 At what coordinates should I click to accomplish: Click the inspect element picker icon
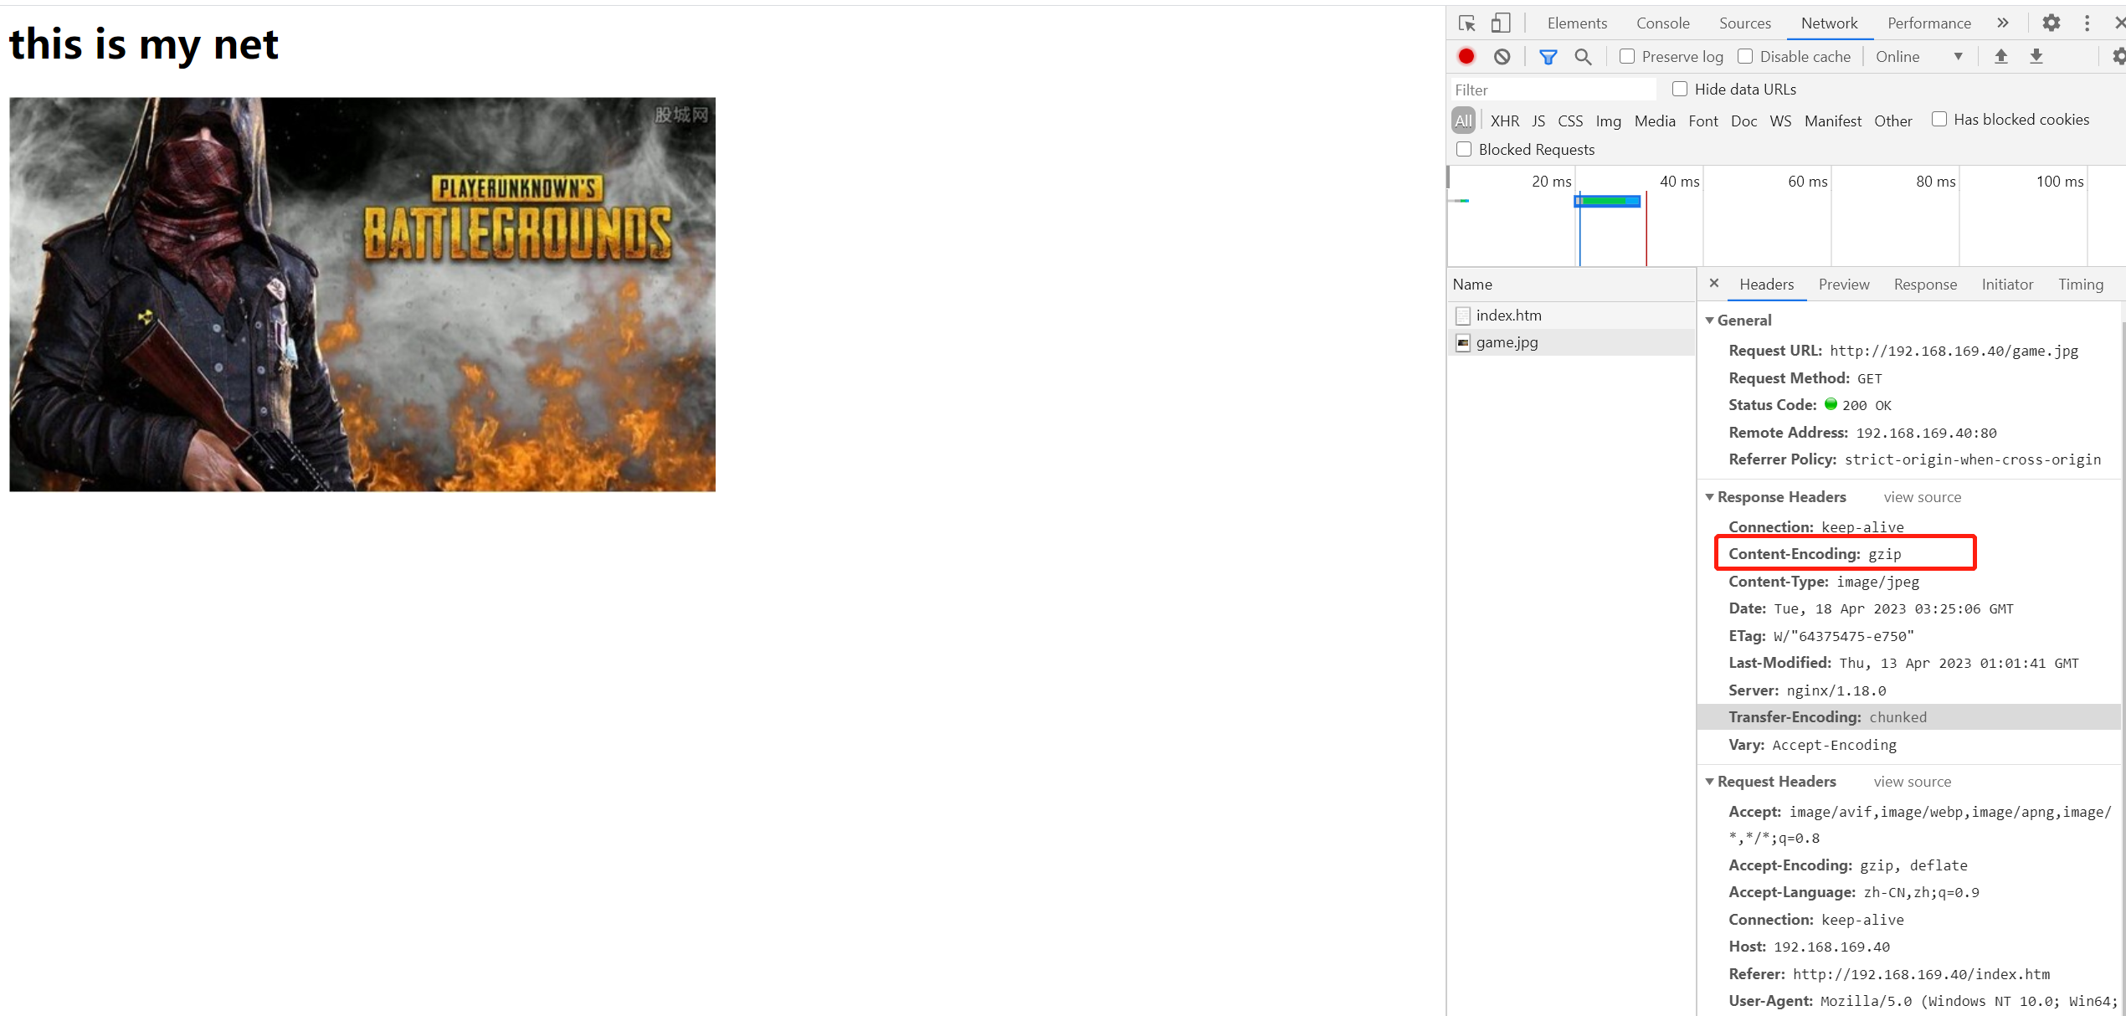(x=1466, y=23)
